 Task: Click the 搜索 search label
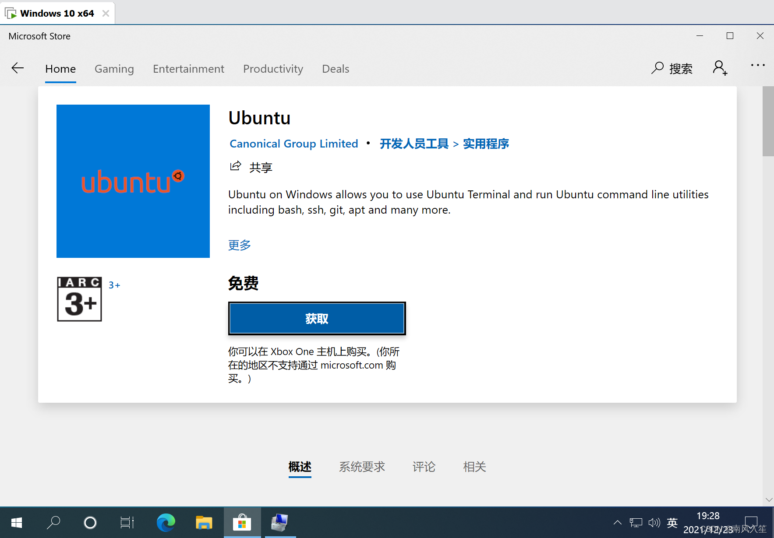[x=681, y=68]
